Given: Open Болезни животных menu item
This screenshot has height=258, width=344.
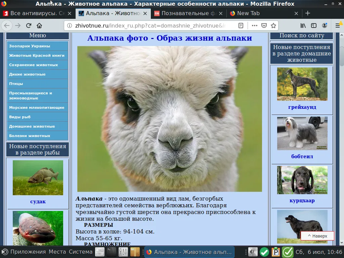Looking at the screenshot, I should click(x=38, y=136).
